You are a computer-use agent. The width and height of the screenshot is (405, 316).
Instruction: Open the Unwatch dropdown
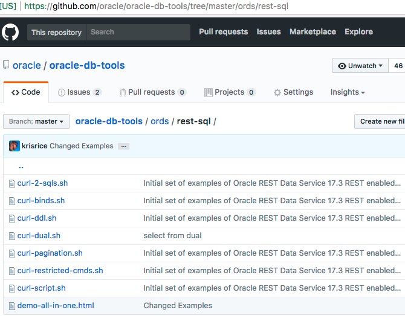pyautogui.click(x=360, y=66)
